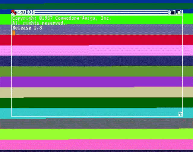Image resolution: width=193 pixels, height=152 pixels.
Task: Click the pink stripe inside the window
Action: (x=96, y=50)
